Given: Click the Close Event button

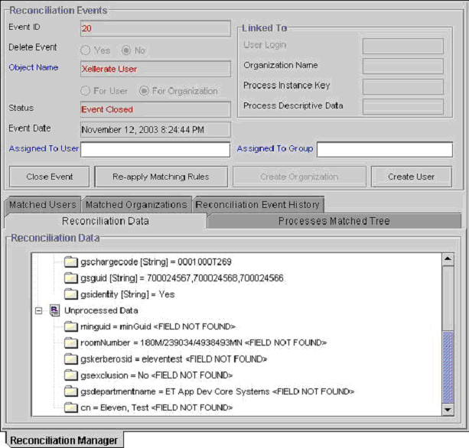Looking at the screenshot, I should click(x=50, y=177).
